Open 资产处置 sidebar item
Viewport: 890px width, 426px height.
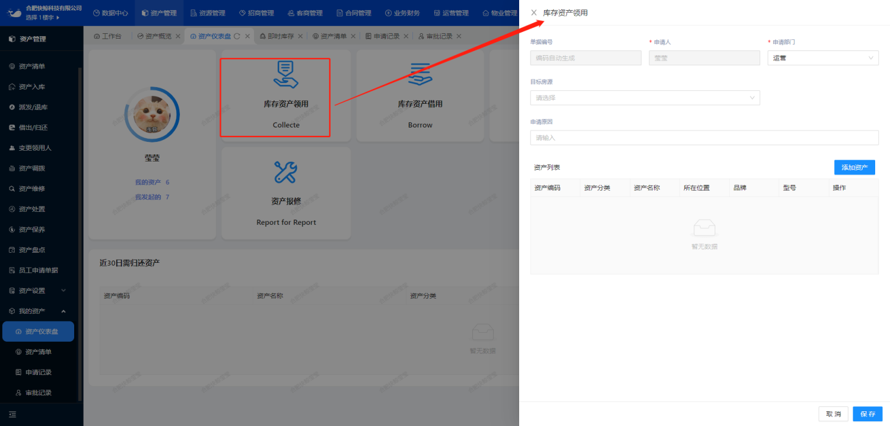click(32, 209)
